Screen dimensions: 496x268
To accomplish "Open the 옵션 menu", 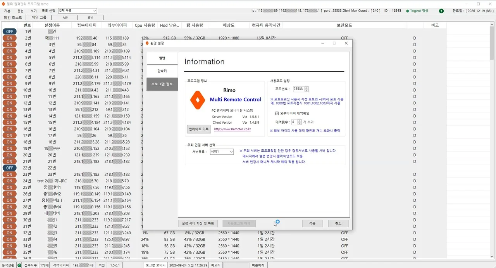I will pyautogui.click(x=21, y=11).
